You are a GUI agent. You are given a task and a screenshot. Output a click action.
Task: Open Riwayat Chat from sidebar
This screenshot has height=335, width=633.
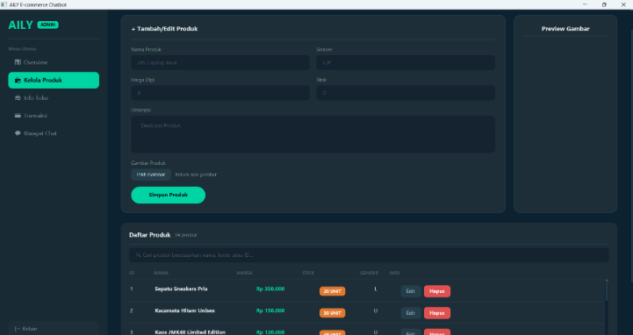(54, 133)
